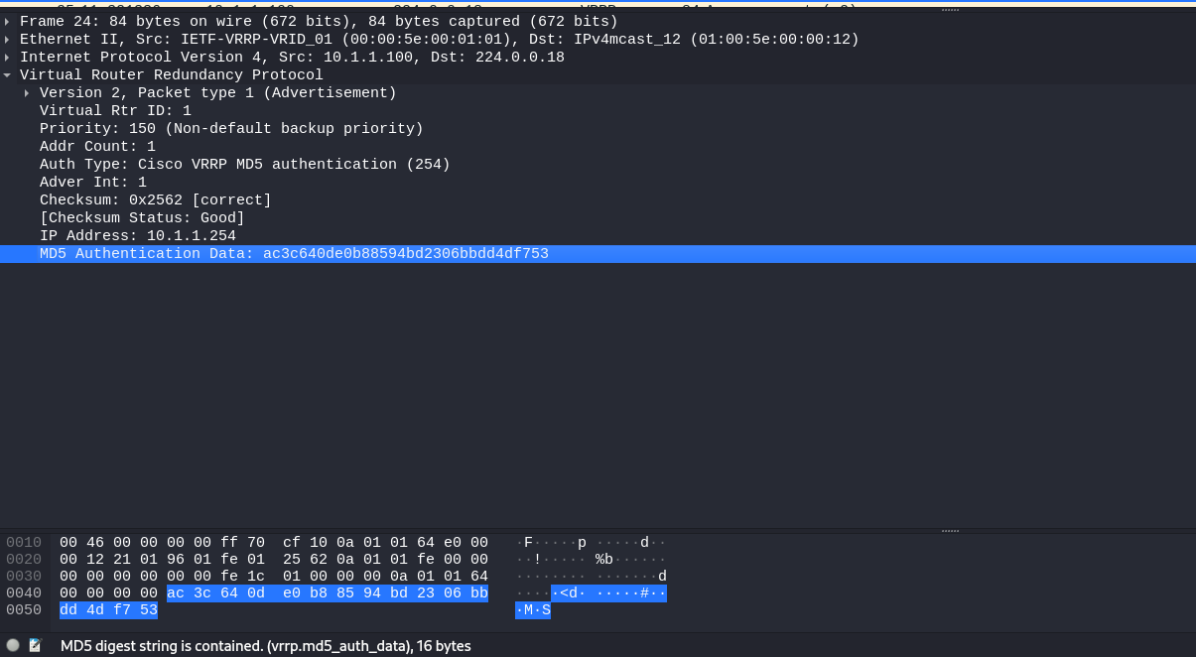Viewport: 1196px width, 657px height.
Task: Select the Virtual Rtr ID field
Action: pos(114,110)
